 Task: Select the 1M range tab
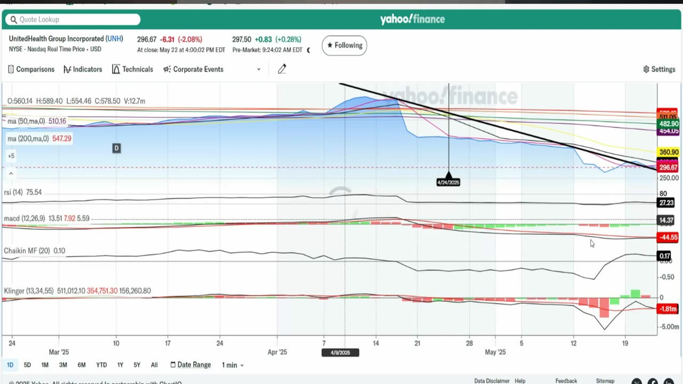(x=45, y=365)
